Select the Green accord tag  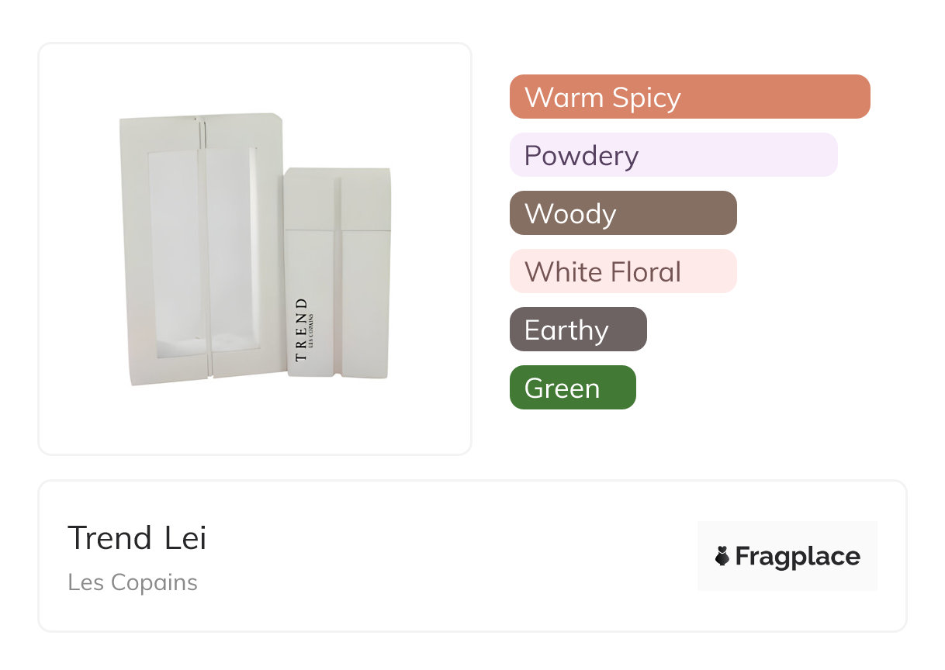(572, 388)
